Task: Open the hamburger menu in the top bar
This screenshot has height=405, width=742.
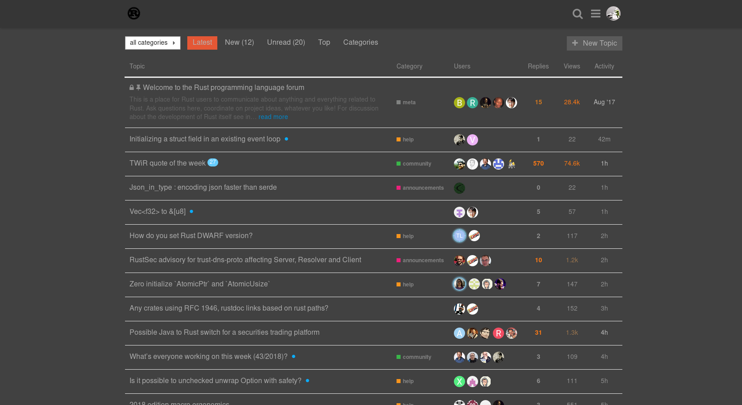Action: tap(595, 13)
